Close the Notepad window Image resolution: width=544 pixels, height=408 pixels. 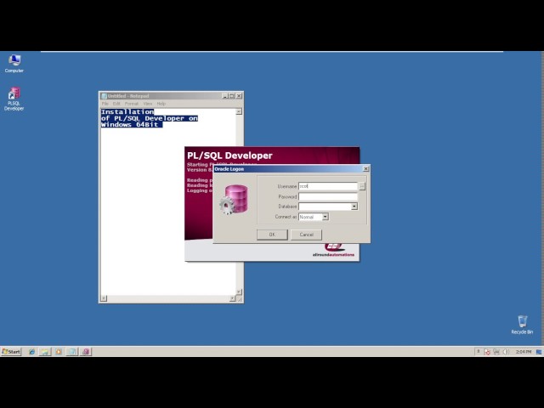click(239, 96)
